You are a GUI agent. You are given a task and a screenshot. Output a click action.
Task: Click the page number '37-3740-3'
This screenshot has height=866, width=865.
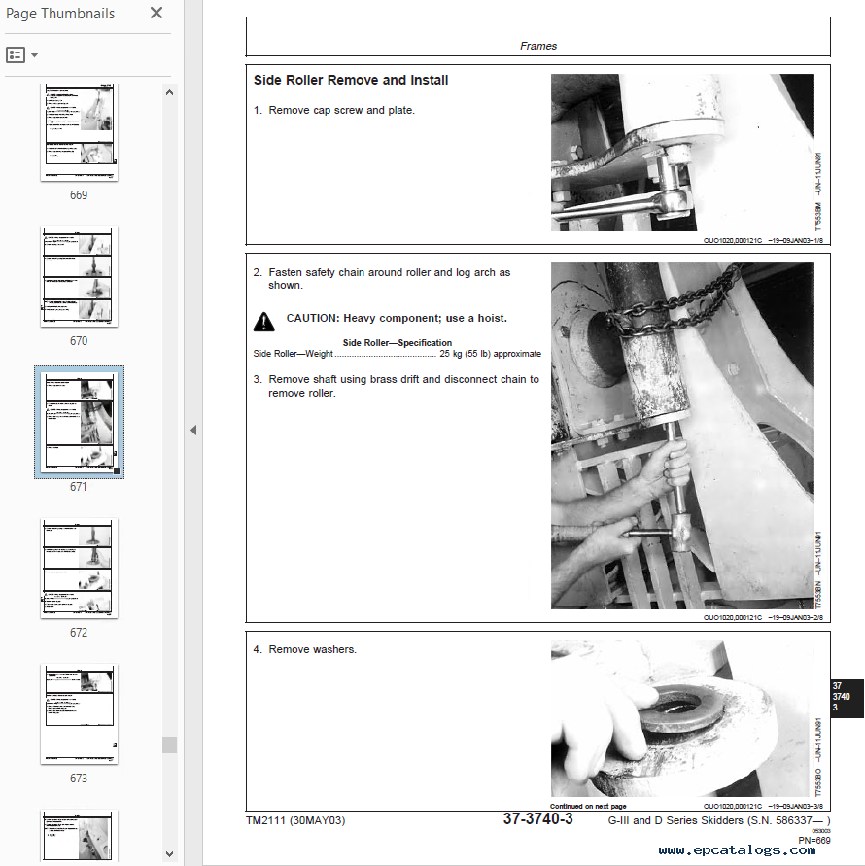point(538,819)
